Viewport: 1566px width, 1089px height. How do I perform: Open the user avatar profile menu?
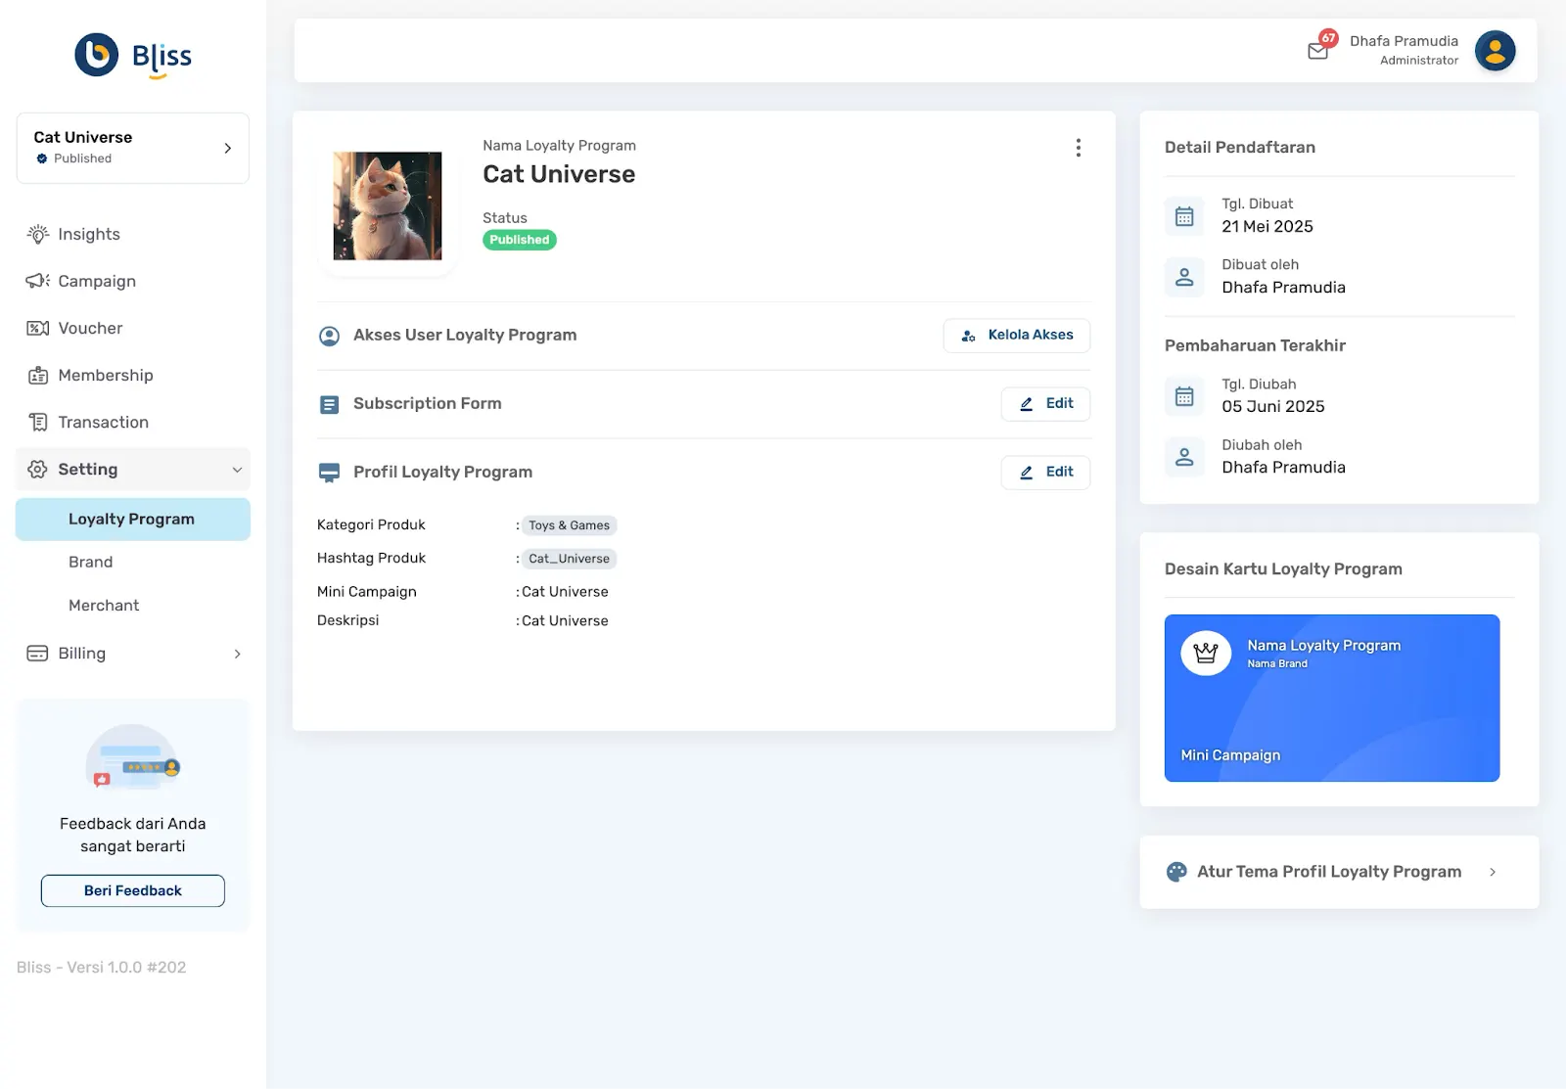(x=1495, y=50)
